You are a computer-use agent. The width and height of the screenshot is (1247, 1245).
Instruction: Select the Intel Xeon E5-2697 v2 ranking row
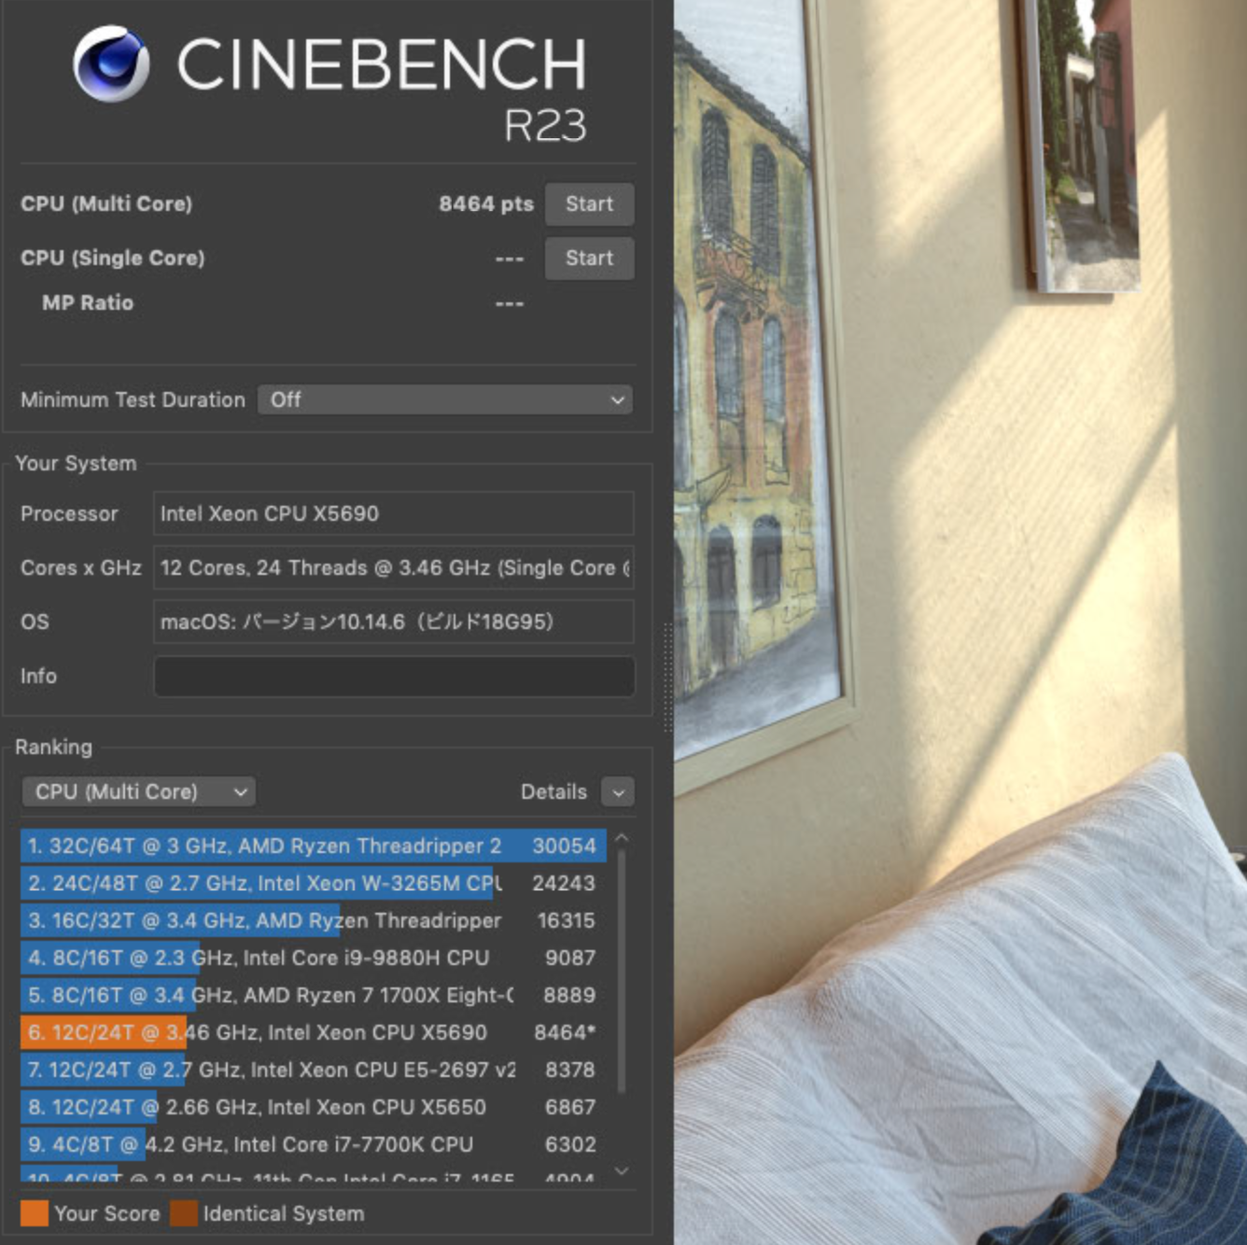click(x=313, y=1070)
